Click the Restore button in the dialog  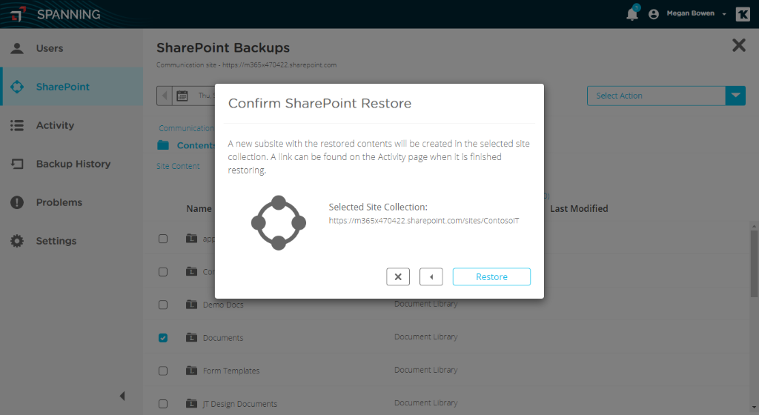pos(491,276)
